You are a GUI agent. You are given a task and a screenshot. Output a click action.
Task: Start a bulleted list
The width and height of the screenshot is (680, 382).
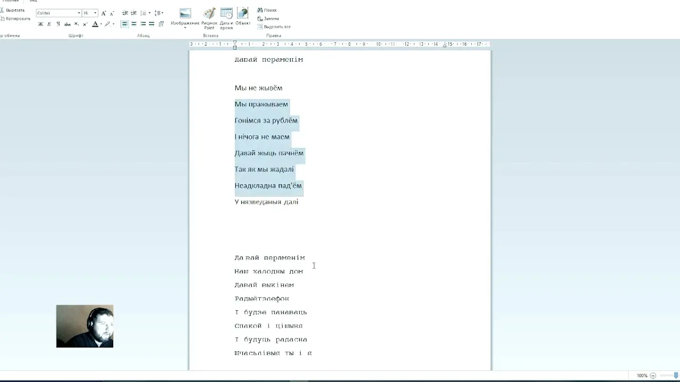pyautogui.click(x=143, y=13)
